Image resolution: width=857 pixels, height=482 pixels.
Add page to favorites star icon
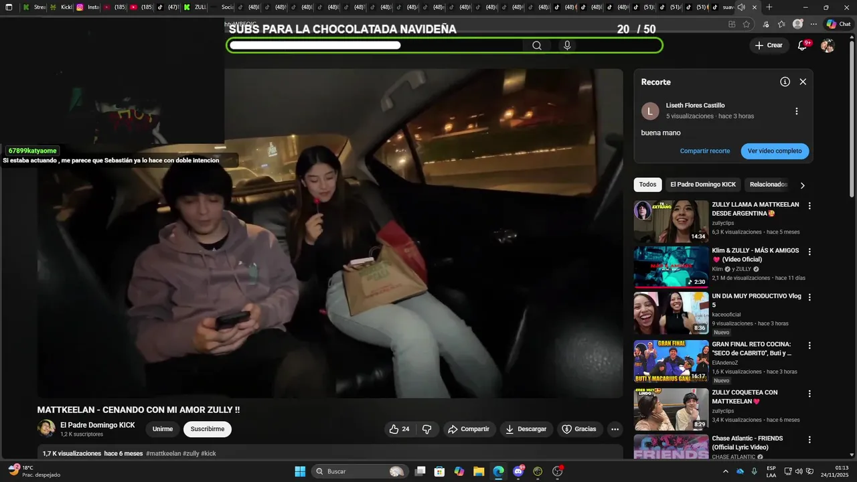click(747, 24)
